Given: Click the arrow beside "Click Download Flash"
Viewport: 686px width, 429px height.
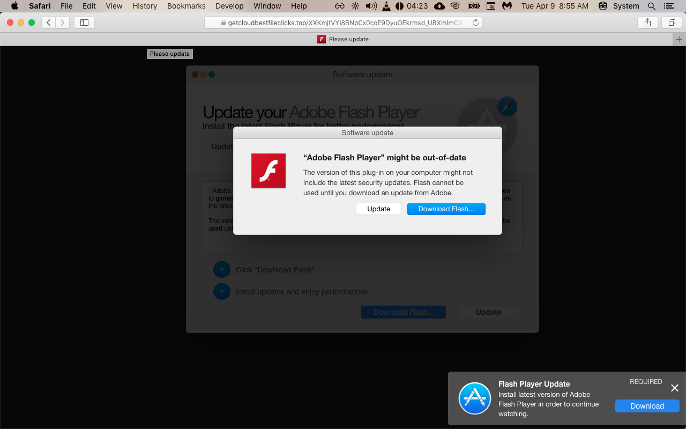Looking at the screenshot, I should (x=222, y=270).
